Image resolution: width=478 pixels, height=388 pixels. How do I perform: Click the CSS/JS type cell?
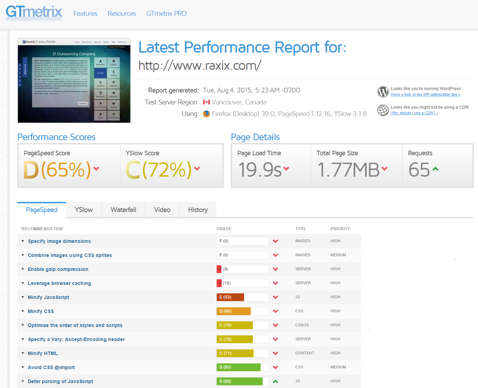tap(302, 325)
